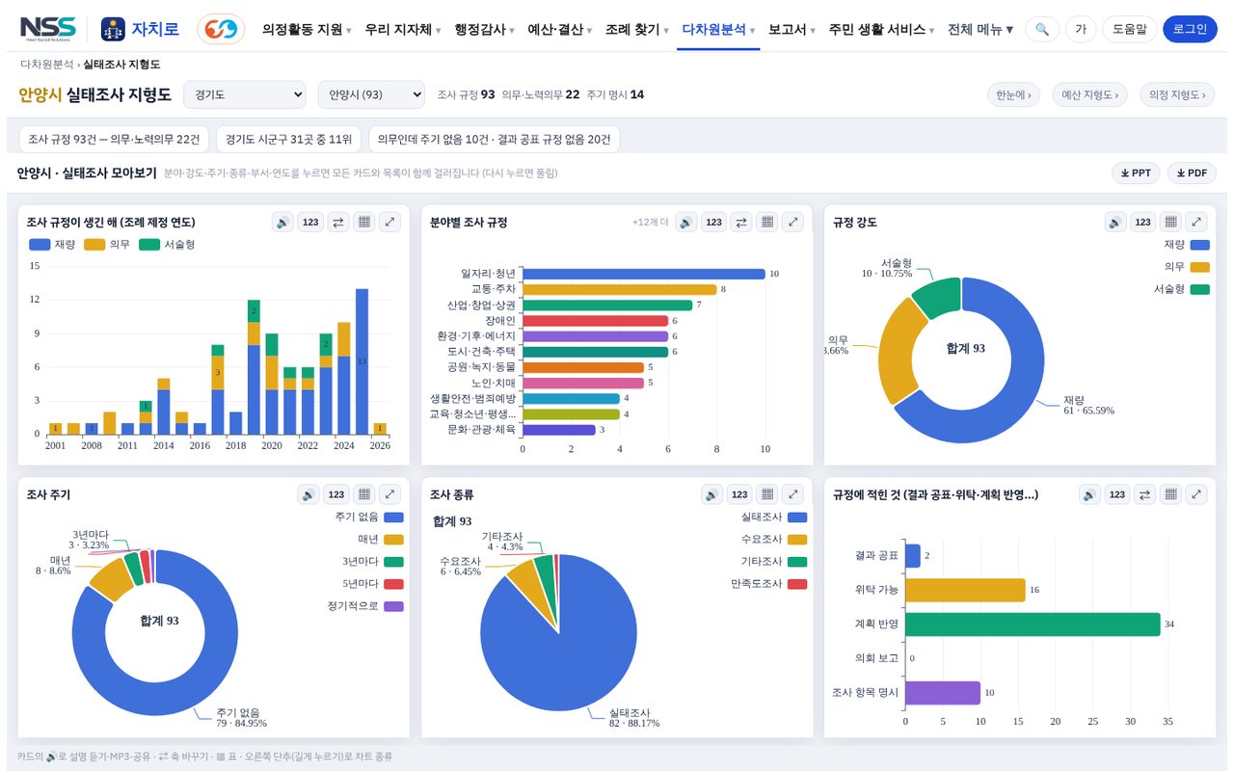
Task: Download dashboard as PPT
Action: pyautogui.click(x=1137, y=173)
